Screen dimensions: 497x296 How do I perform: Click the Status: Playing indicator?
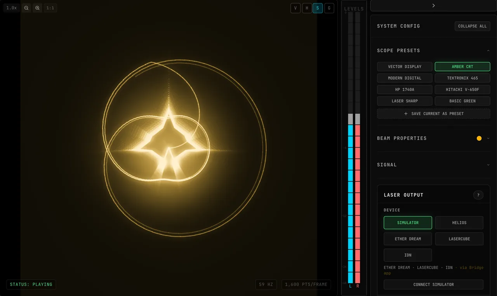point(31,284)
